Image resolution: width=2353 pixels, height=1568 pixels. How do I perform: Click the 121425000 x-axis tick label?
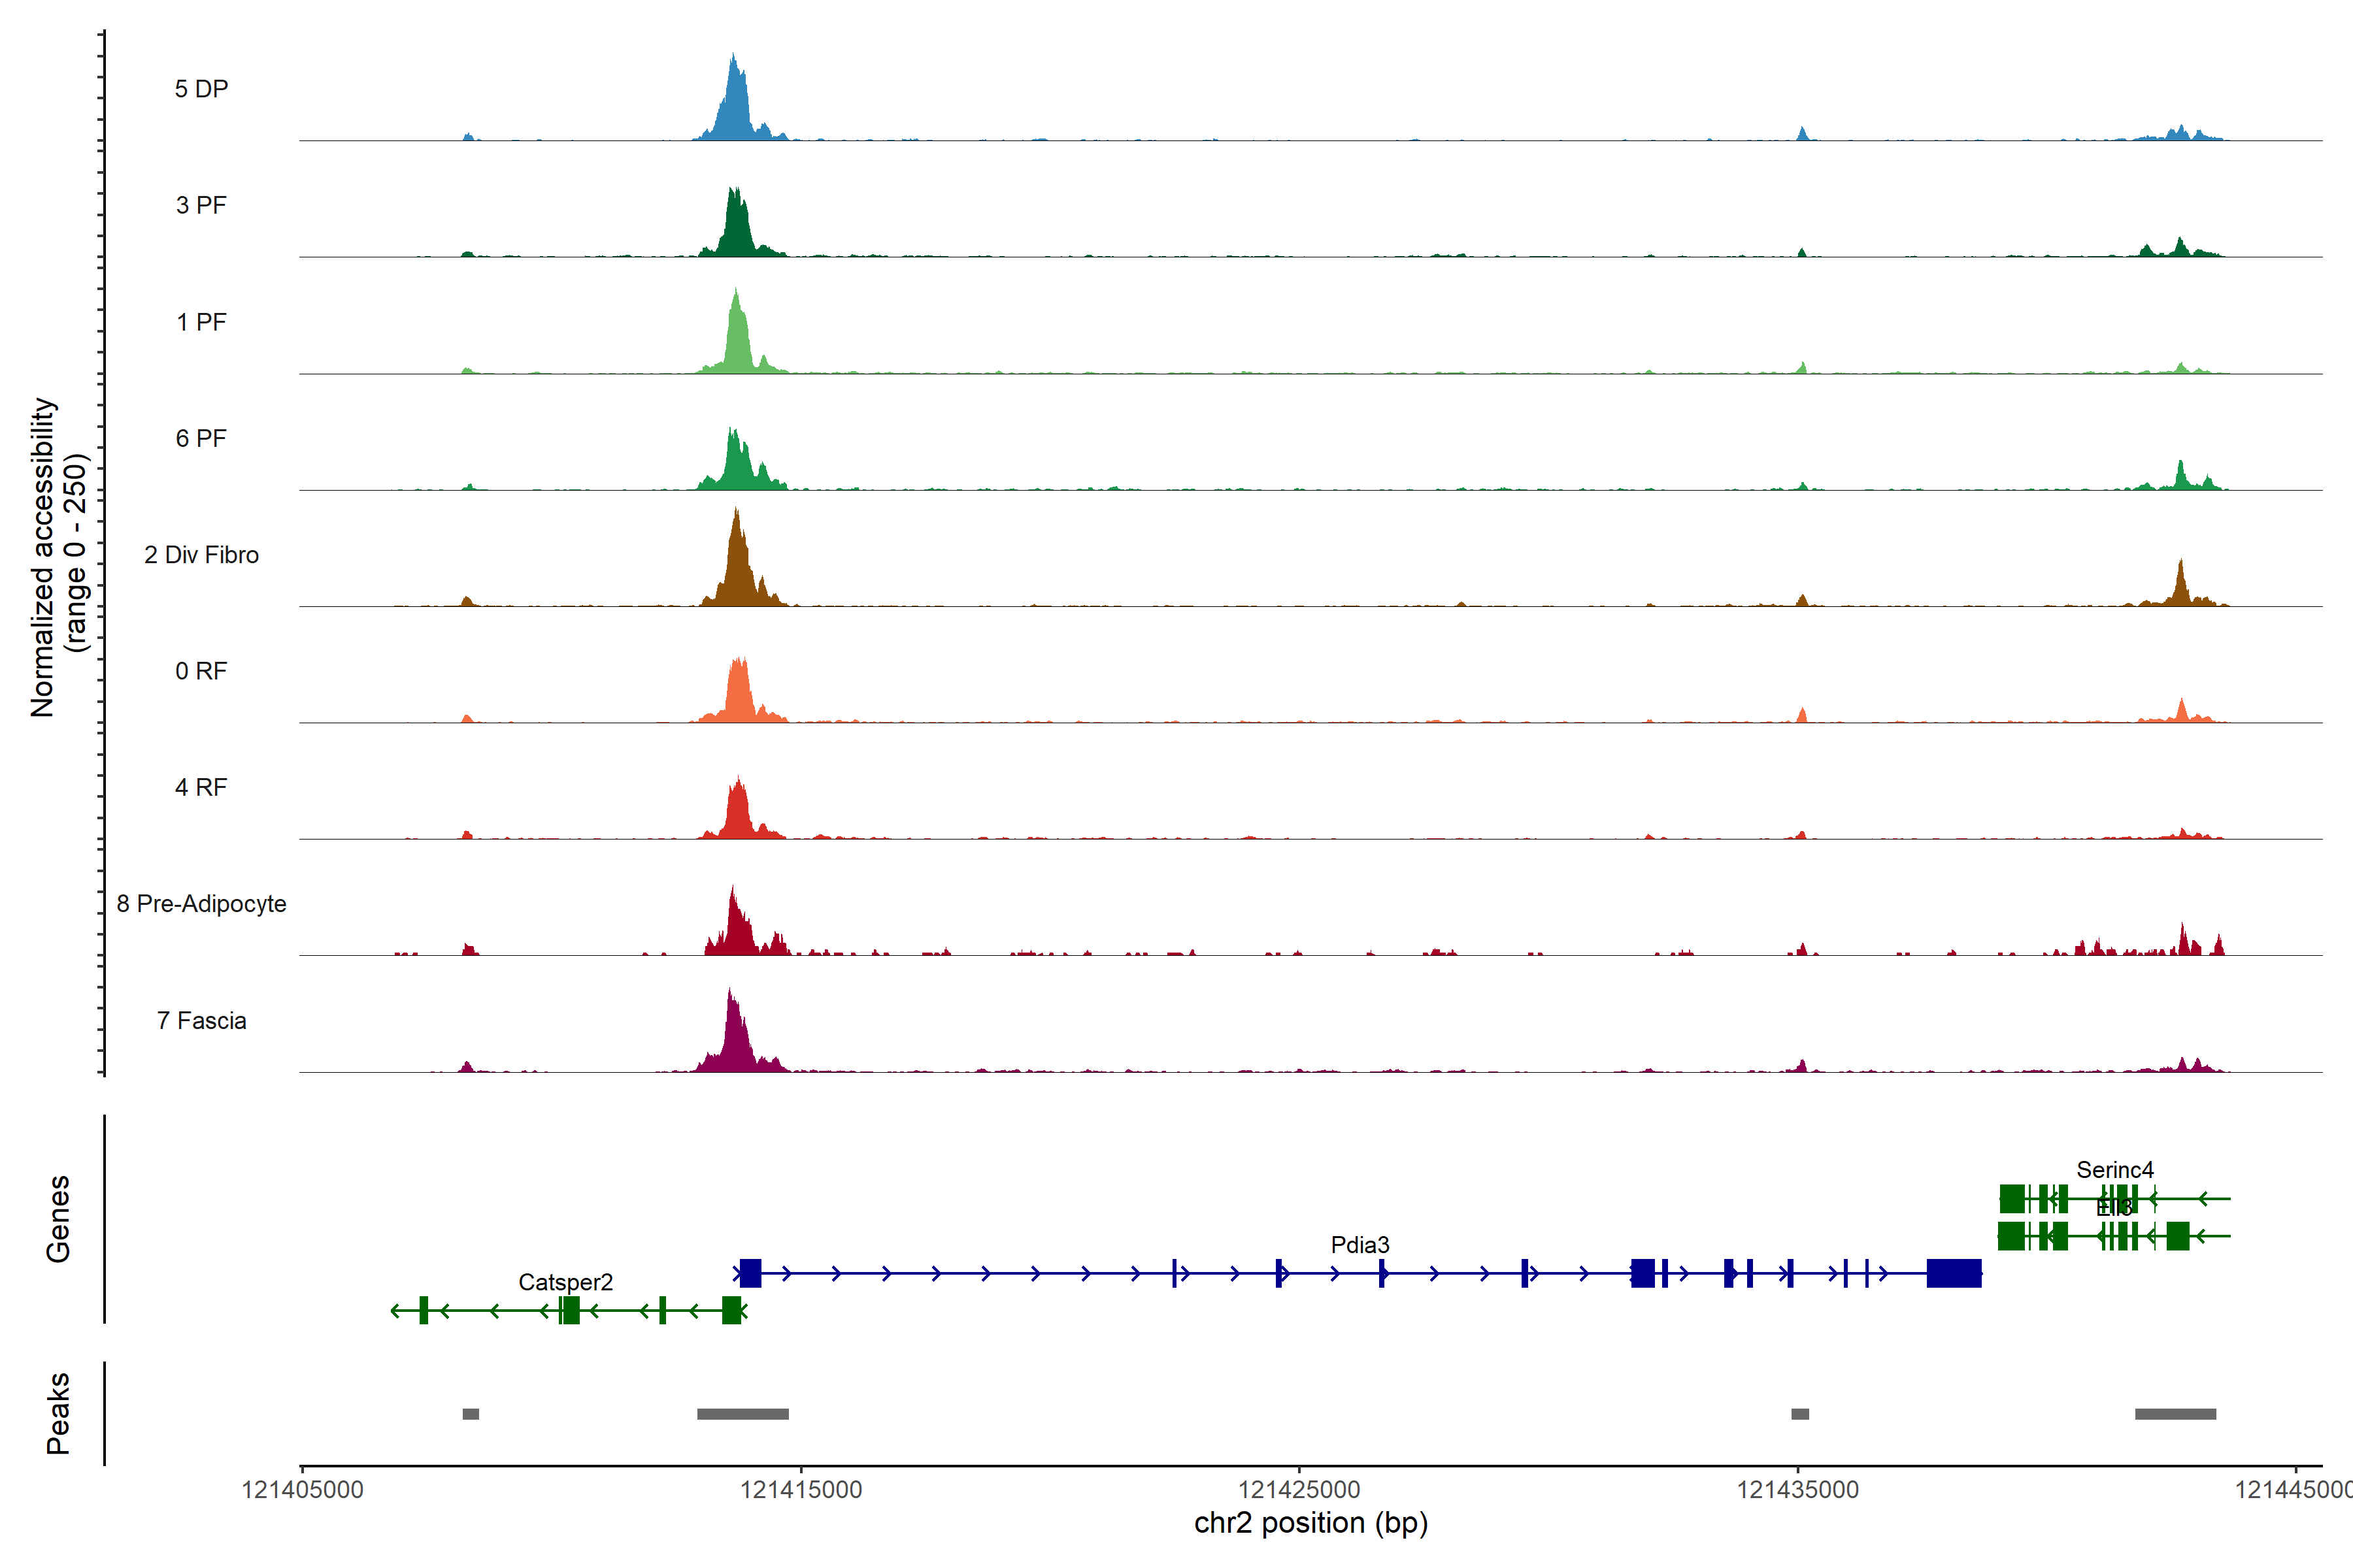pyautogui.click(x=1299, y=1489)
